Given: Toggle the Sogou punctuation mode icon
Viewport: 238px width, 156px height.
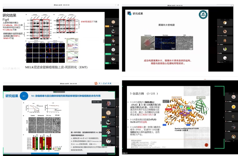Looking at the screenshot, I should click(102, 83).
